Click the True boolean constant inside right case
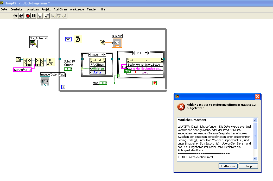The image size is (273, 181). pyautogui.click(x=127, y=71)
